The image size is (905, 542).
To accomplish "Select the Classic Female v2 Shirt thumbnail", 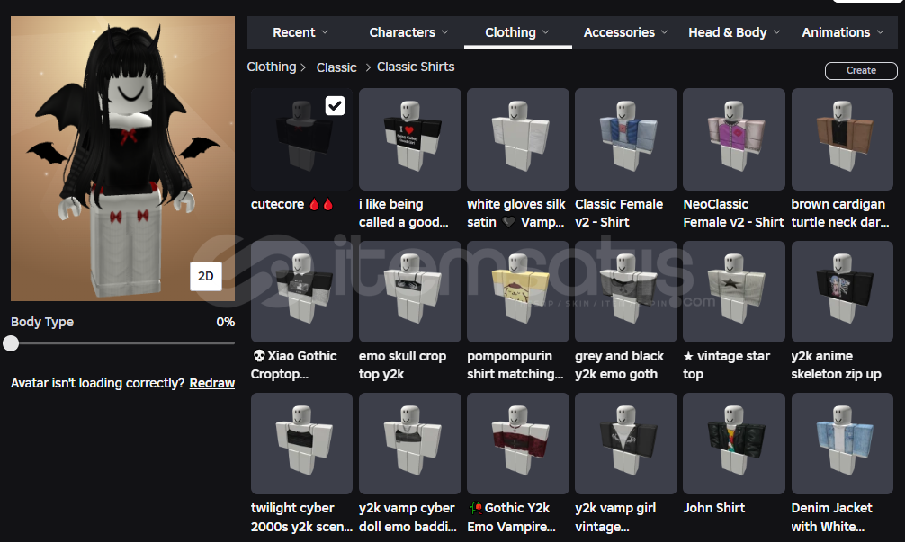I will coord(625,139).
